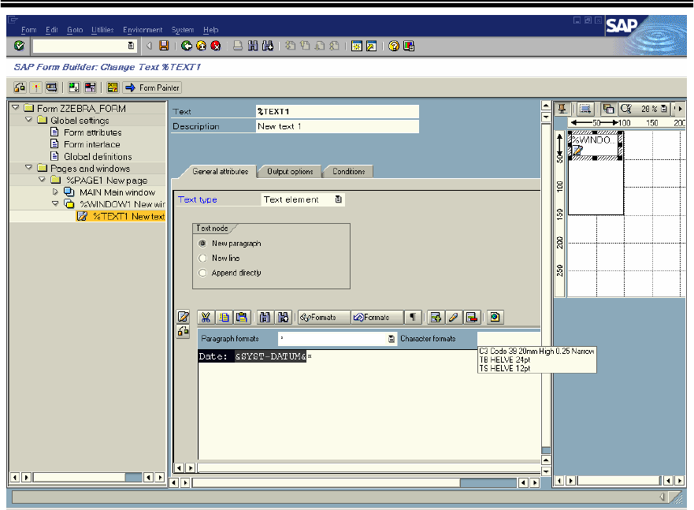Switch to the Conditions tab
The image size is (694, 510).
tap(349, 171)
